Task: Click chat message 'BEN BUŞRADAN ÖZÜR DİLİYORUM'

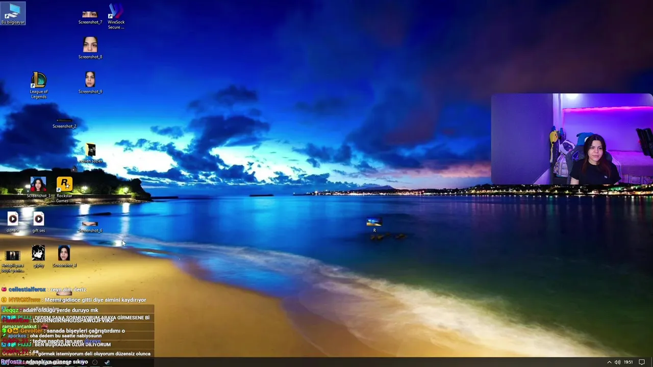Action: (72, 345)
